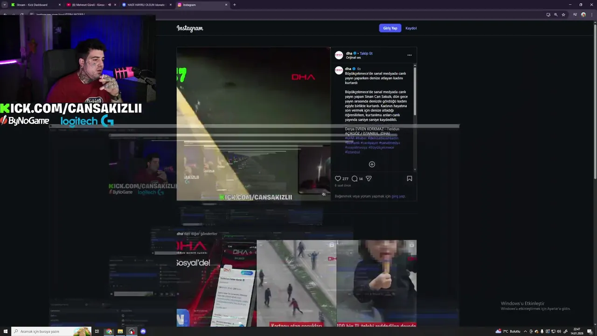The width and height of the screenshot is (597, 336).
Task: Close the Stream - Kick Dashboard tab
Action: coord(60,5)
